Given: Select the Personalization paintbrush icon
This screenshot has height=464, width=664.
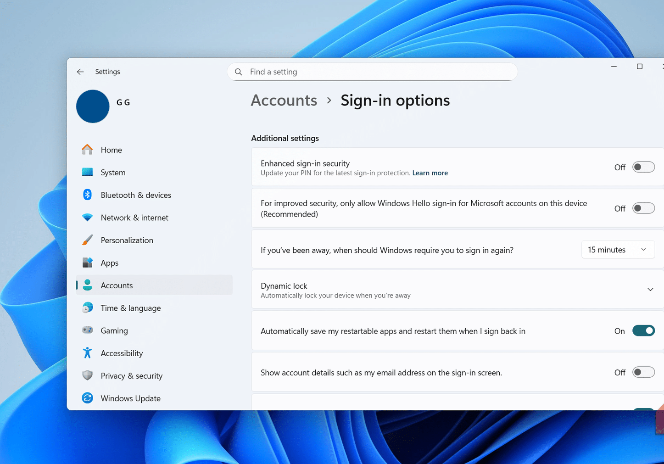Looking at the screenshot, I should (87, 240).
